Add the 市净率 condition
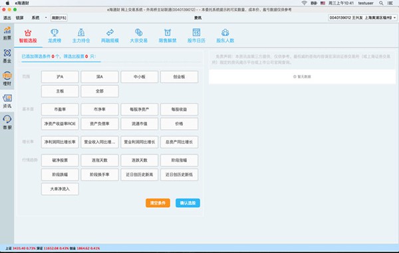Screen dimensions: 399x253 100,109
